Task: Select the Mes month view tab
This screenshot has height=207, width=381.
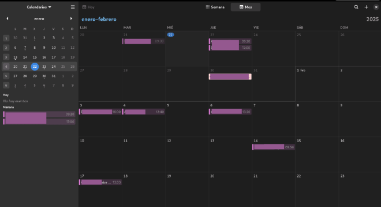Action: click(x=246, y=7)
